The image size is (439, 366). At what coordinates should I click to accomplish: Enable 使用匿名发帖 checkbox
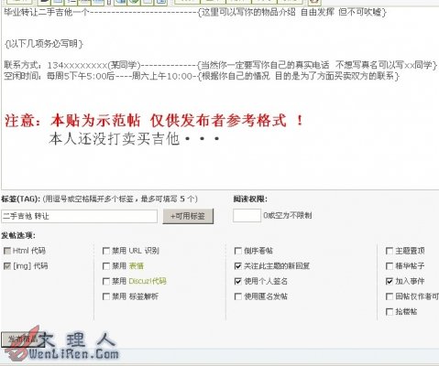238,296
